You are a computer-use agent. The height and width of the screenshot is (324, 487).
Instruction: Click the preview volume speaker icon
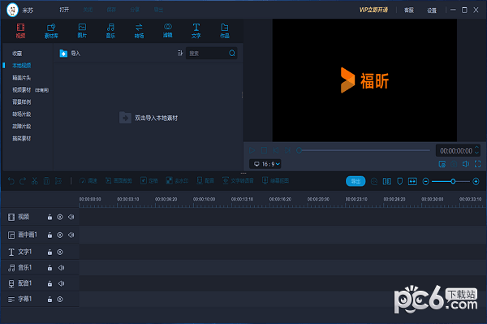coord(466,164)
